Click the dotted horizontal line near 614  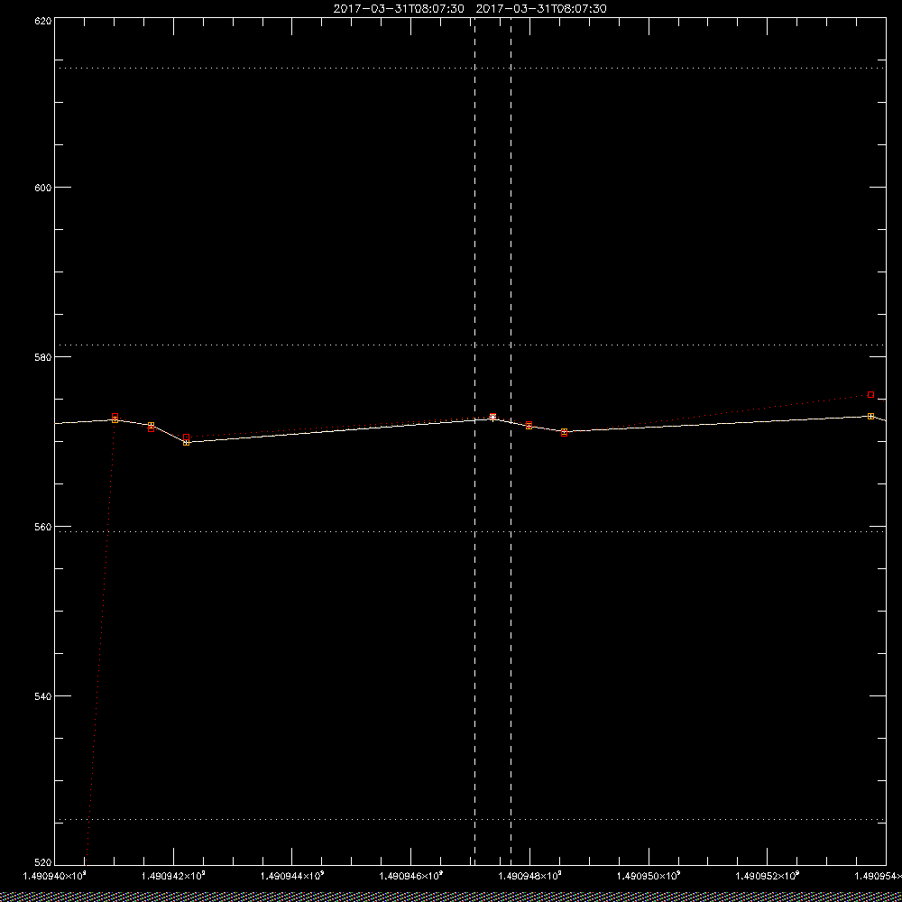click(470, 68)
